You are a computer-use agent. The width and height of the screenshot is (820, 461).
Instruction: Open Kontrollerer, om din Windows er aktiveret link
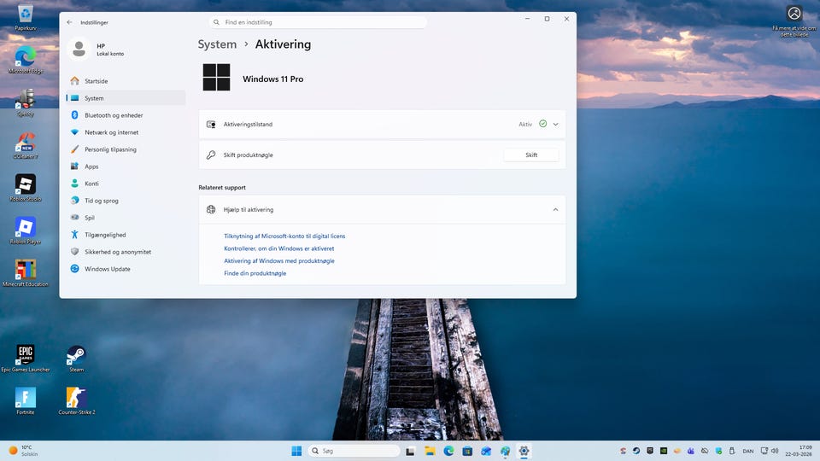pyautogui.click(x=278, y=248)
